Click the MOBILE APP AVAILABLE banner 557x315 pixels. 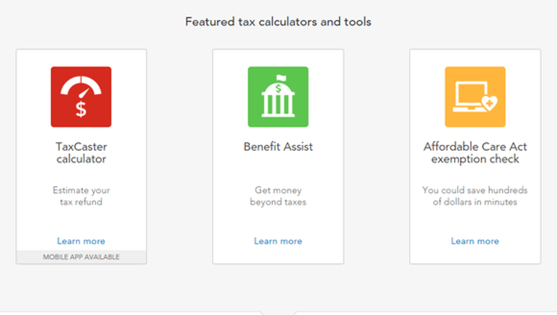pos(82,257)
